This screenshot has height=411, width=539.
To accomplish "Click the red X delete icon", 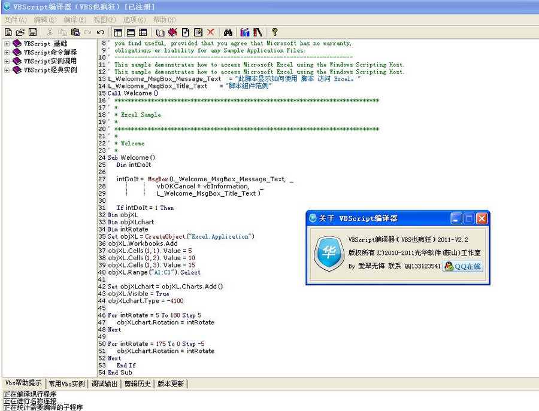I will tap(211, 32).
